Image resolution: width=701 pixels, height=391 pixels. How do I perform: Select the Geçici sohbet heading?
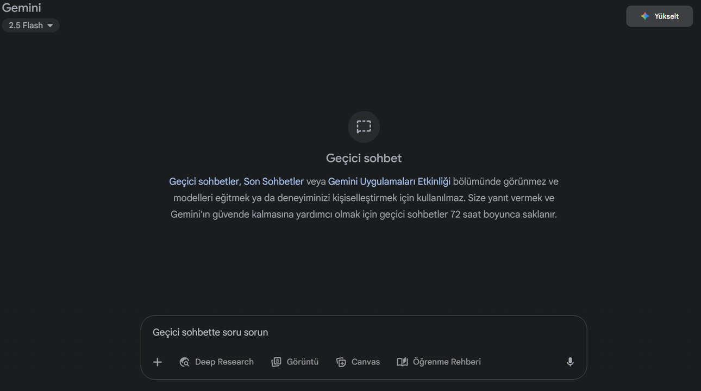click(363, 157)
